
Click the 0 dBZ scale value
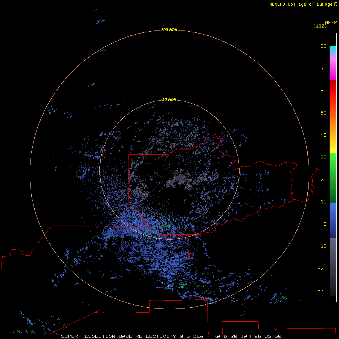(x=325, y=224)
